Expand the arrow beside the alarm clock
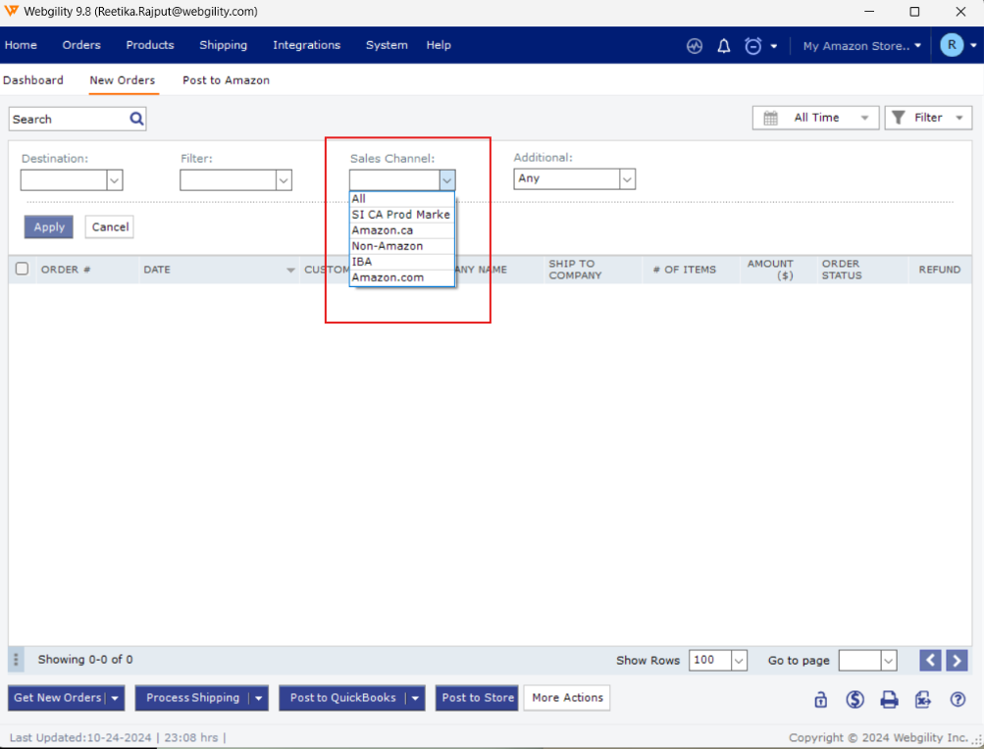The height and width of the screenshot is (749, 984). [x=774, y=46]
